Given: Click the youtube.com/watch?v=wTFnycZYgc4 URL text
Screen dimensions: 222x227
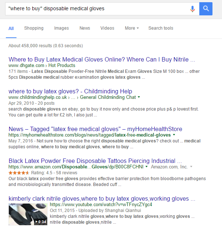Looking at the screenshot, I should (x=101, y=204).
